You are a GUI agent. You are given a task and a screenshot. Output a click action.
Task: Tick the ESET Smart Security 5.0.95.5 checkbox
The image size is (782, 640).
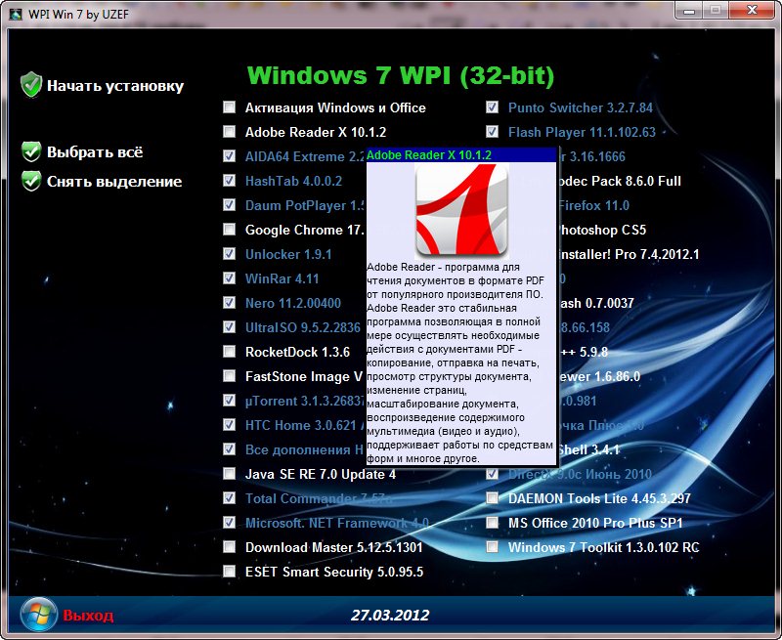pos(229,572)
